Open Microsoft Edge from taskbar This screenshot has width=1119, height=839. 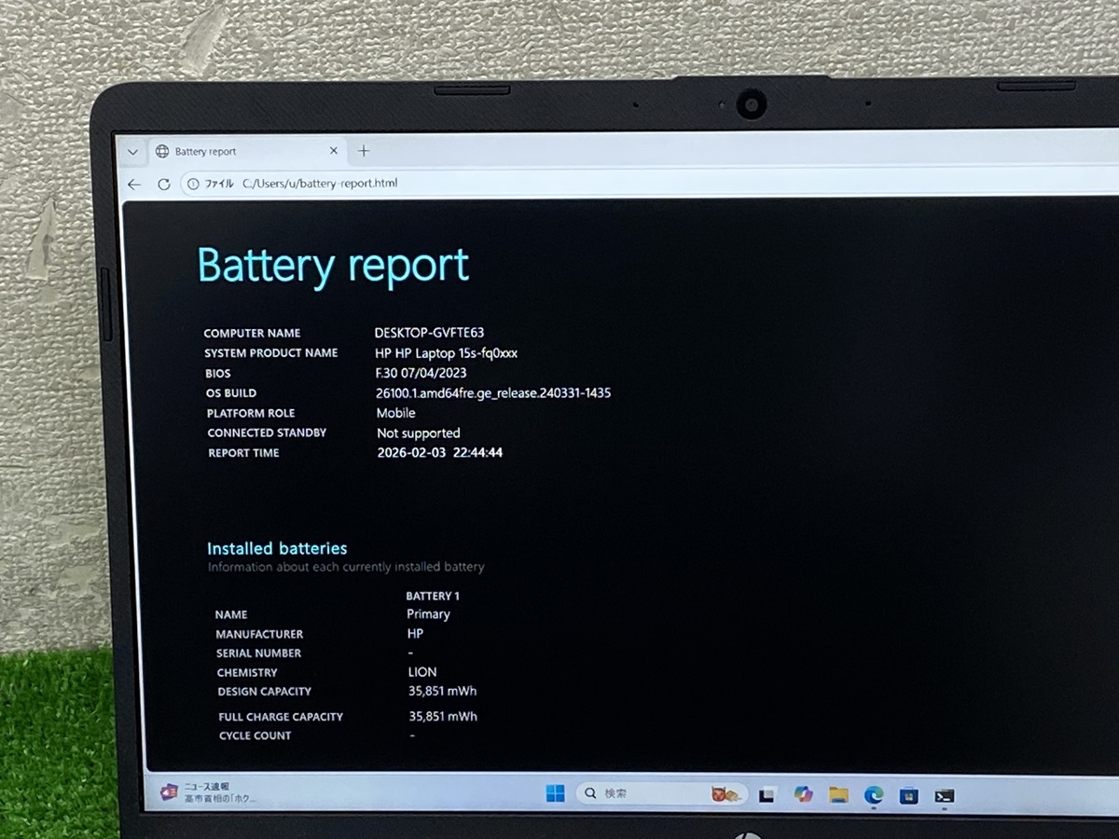874,794
